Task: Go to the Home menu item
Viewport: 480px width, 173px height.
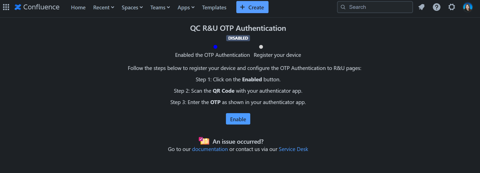Action: coord(78,8)
